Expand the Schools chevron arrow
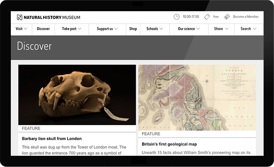Screen dimensions: 274x167 pyautogui.click(x=161, y=29)
